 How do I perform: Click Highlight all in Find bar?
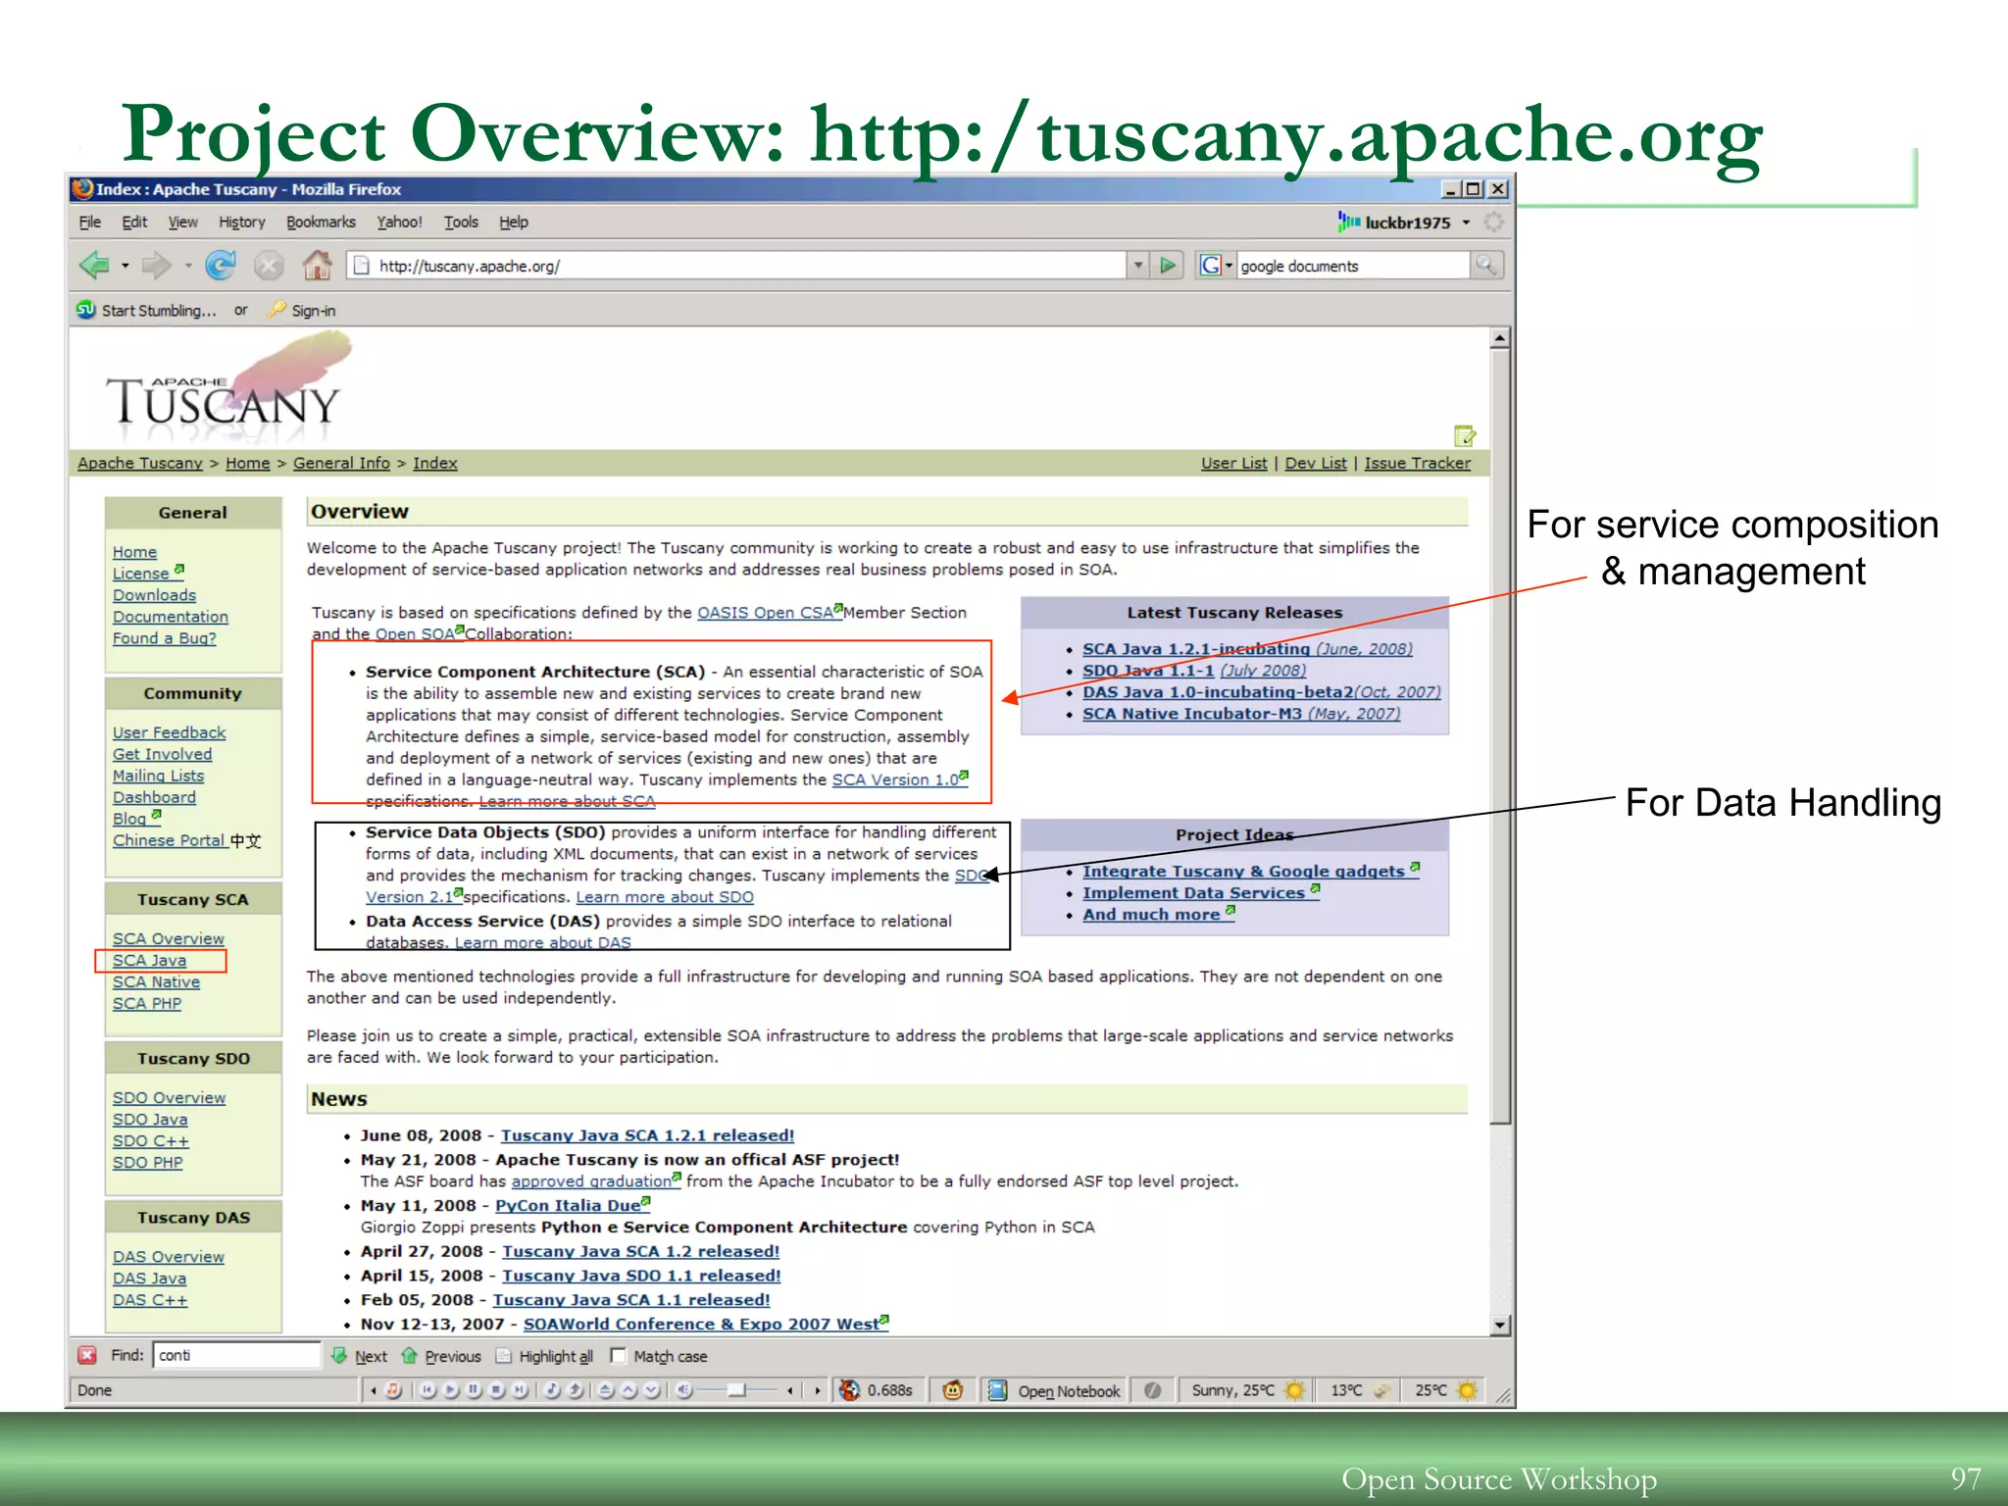(x=544, y=1356)
